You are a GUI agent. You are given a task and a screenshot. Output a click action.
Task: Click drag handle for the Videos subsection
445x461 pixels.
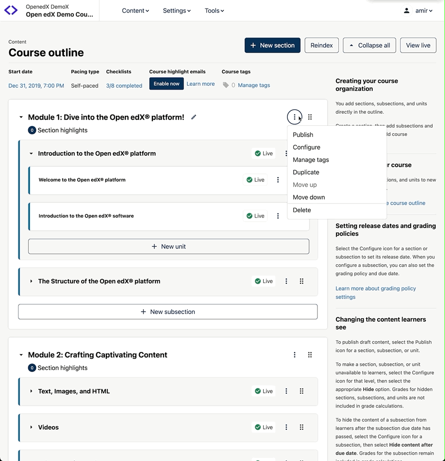[x=302, y=427]
